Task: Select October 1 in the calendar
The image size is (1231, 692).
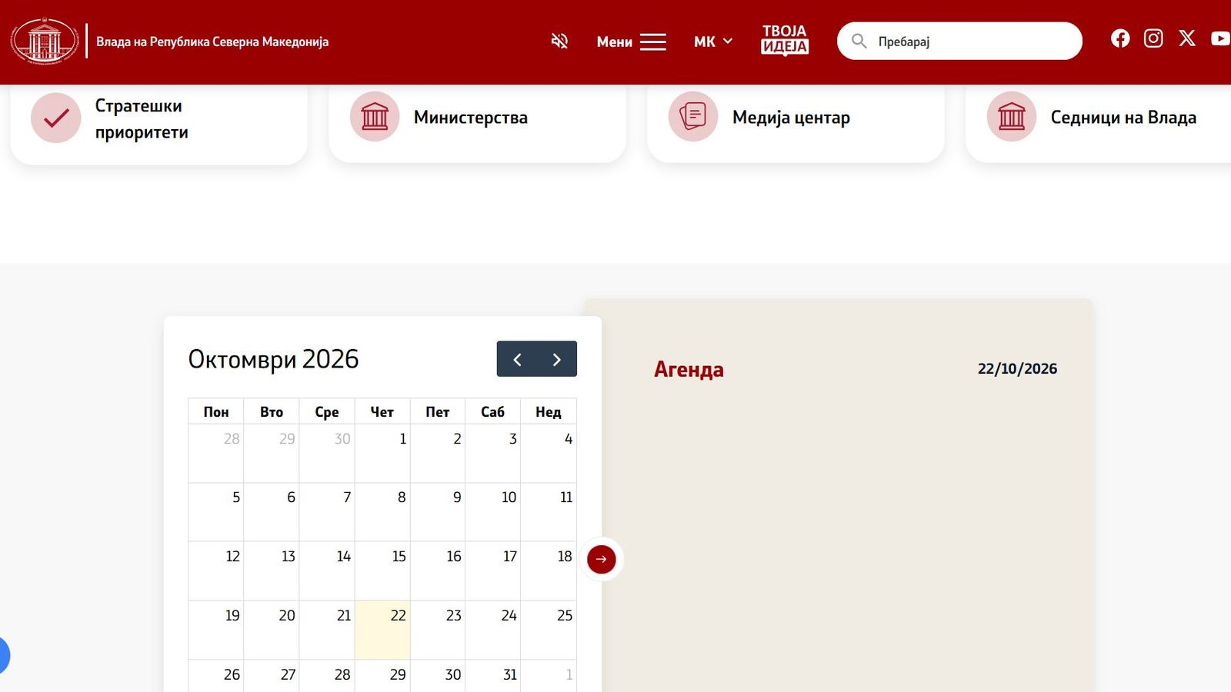Action: 382,453
